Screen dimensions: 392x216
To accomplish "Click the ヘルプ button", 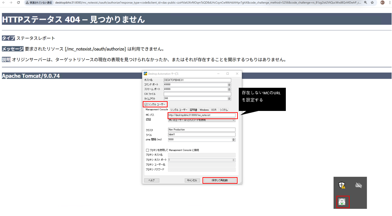I will (152, 180).
